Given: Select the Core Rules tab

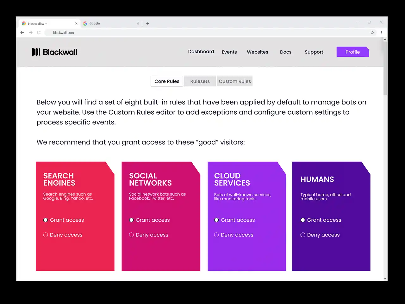Looking at the screenshot, I should click(167, 81).
